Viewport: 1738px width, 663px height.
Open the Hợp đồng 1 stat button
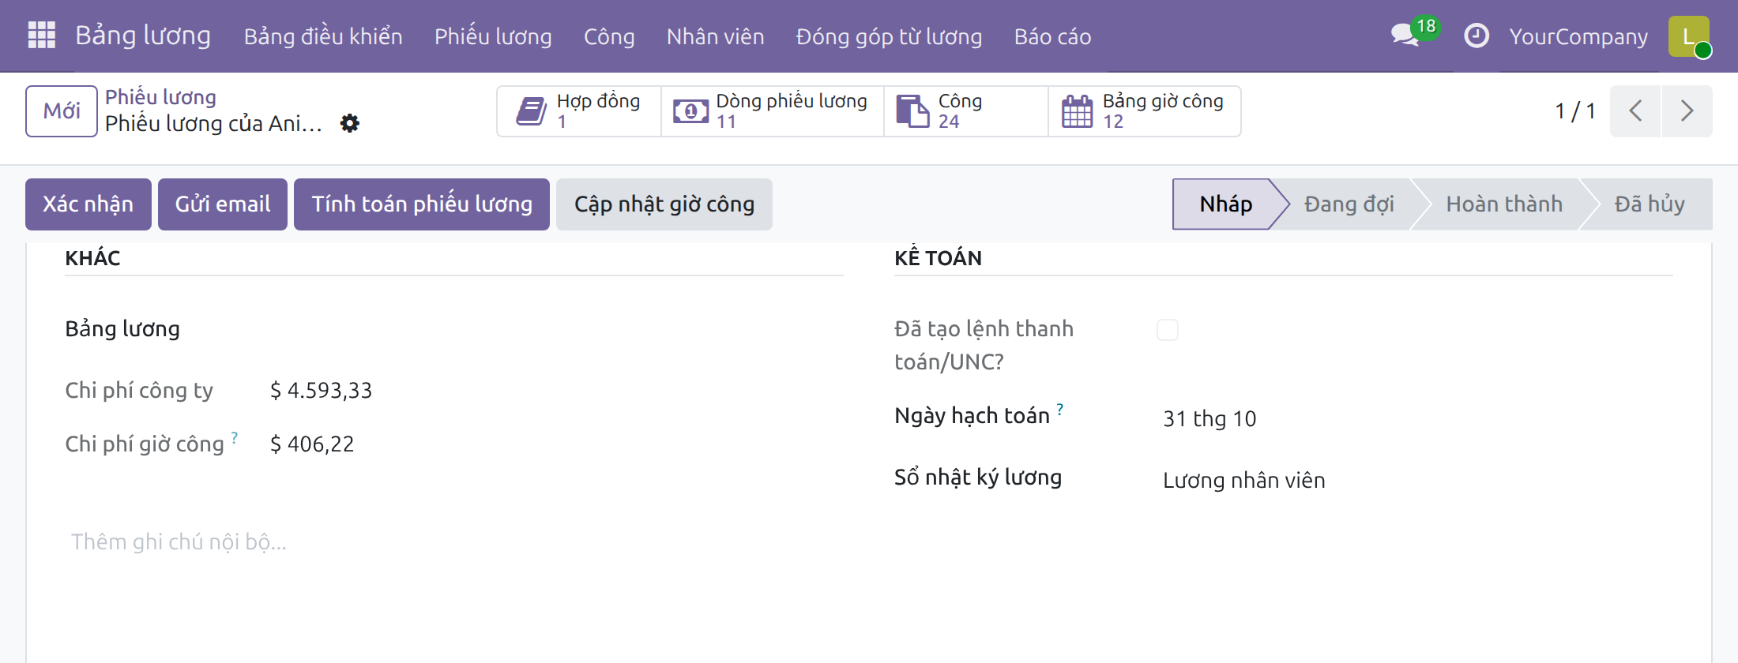click(579, 111)
